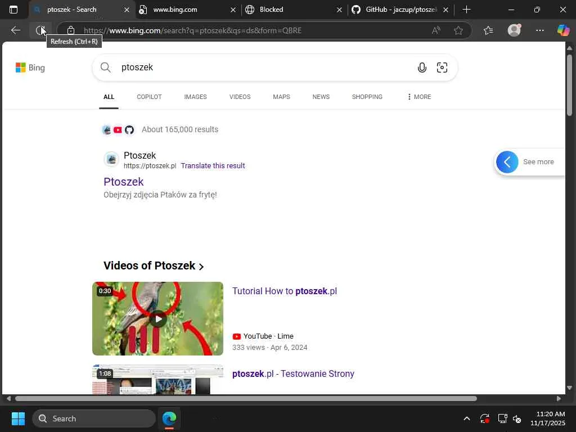
Task: Select the NEWS search category
Action: [x=321, y=97]
